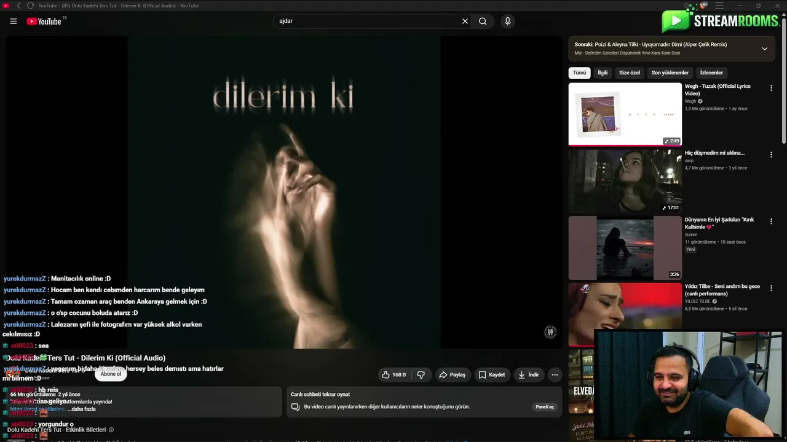Viewport: 787px width, 442px height.
Task: Click the Mix - Delirdim Geceleri Düşünerek subtitle
Action: coord(627,53)
